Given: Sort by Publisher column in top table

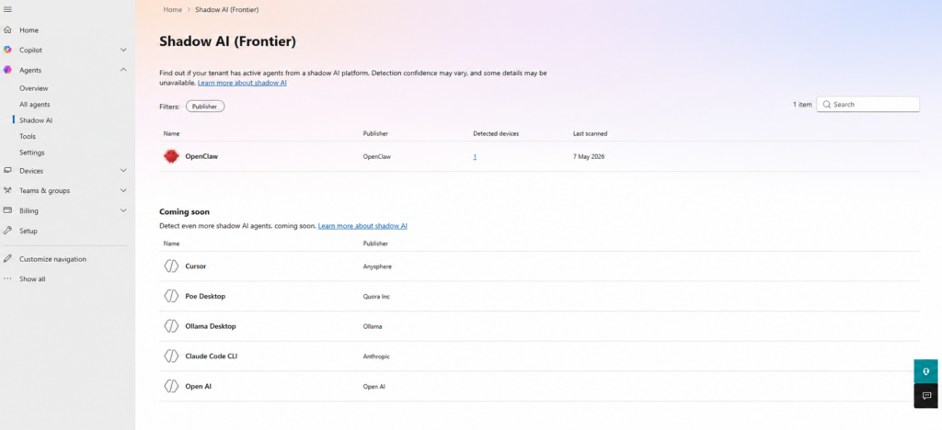Looking at the screenshot, I should (375, 134).
